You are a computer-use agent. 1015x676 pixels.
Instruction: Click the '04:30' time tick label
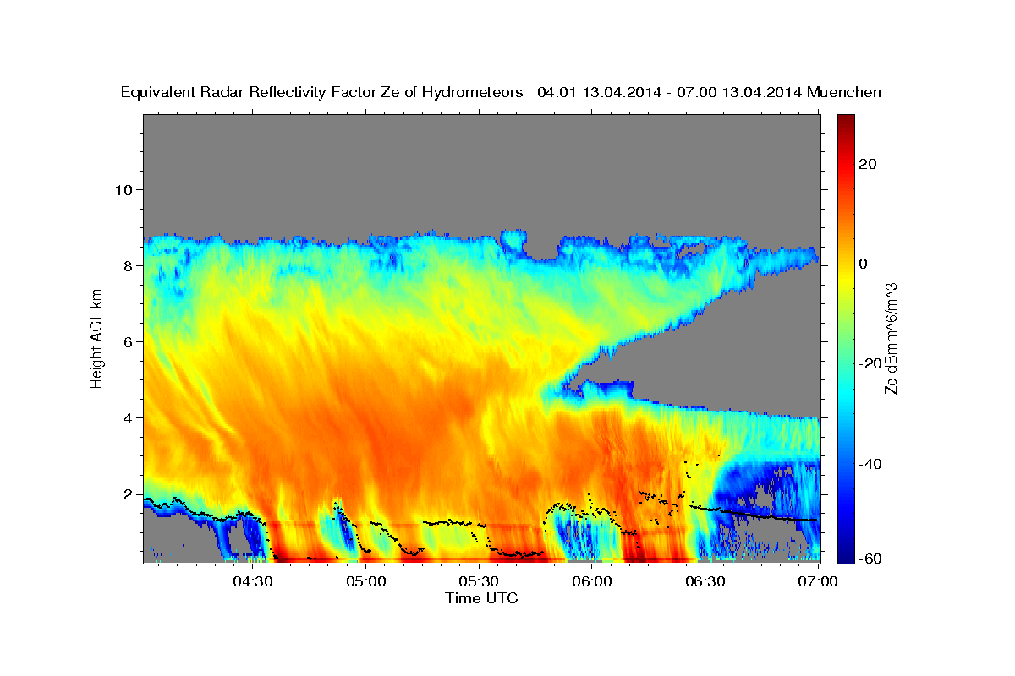point(253,581)
